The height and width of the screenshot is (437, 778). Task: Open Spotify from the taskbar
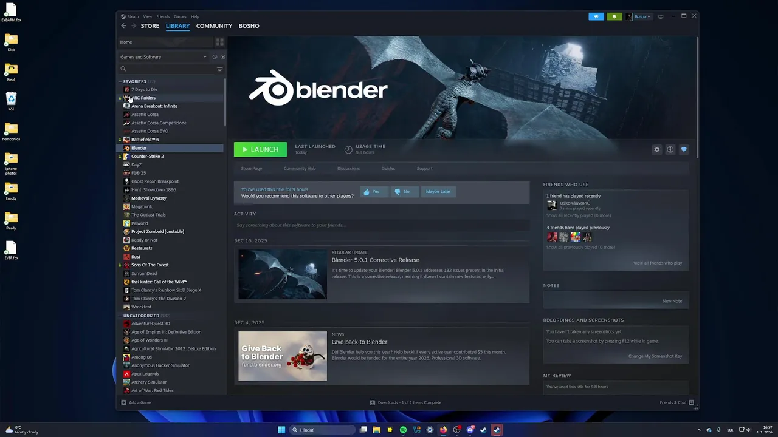click(x=403, y=430)
